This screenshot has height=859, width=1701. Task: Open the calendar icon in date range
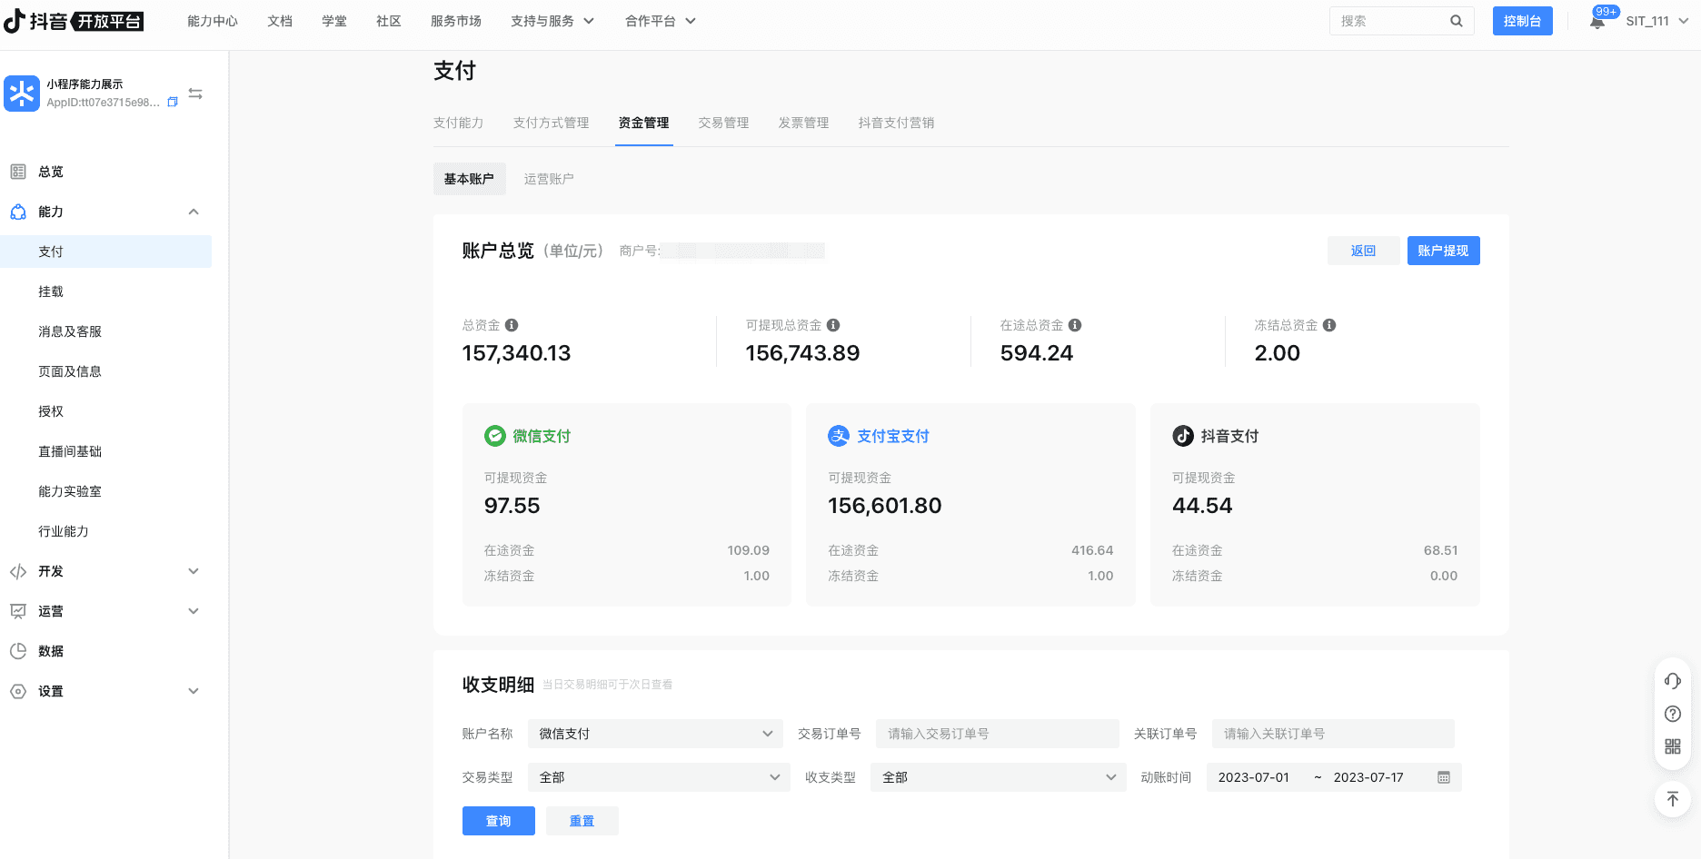click(1443, 777)
